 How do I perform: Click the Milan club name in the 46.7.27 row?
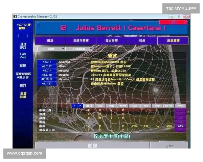(62, 66)
